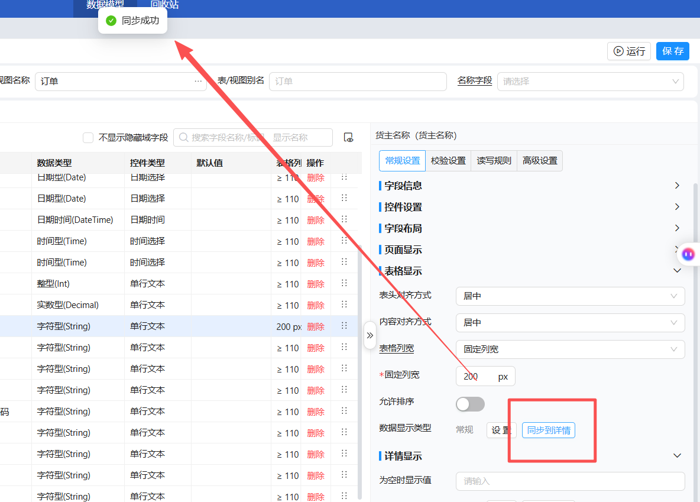Click the play icon on 运行 button
Image resolution: width=700 pixels, height=502 pixels.
618,51
